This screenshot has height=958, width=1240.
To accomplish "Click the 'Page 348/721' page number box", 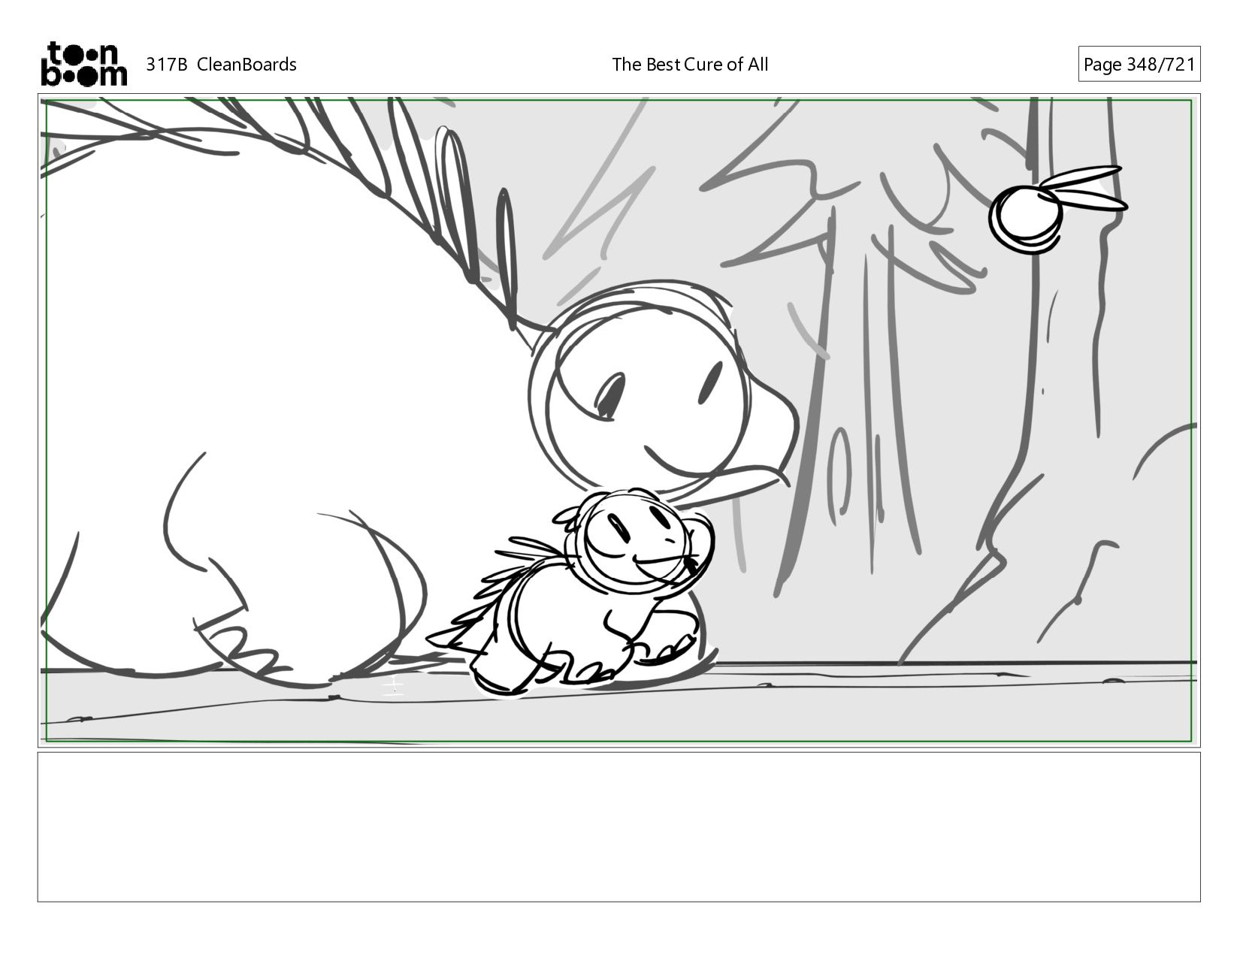I will (1139, 65).
